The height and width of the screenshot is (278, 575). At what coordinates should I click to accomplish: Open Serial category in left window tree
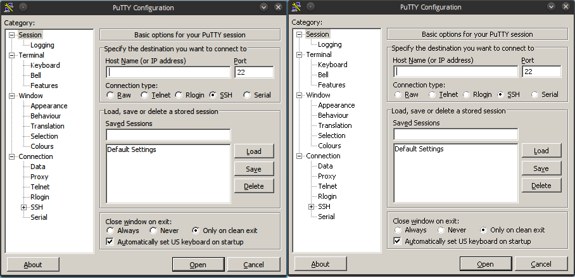(39, 217)
